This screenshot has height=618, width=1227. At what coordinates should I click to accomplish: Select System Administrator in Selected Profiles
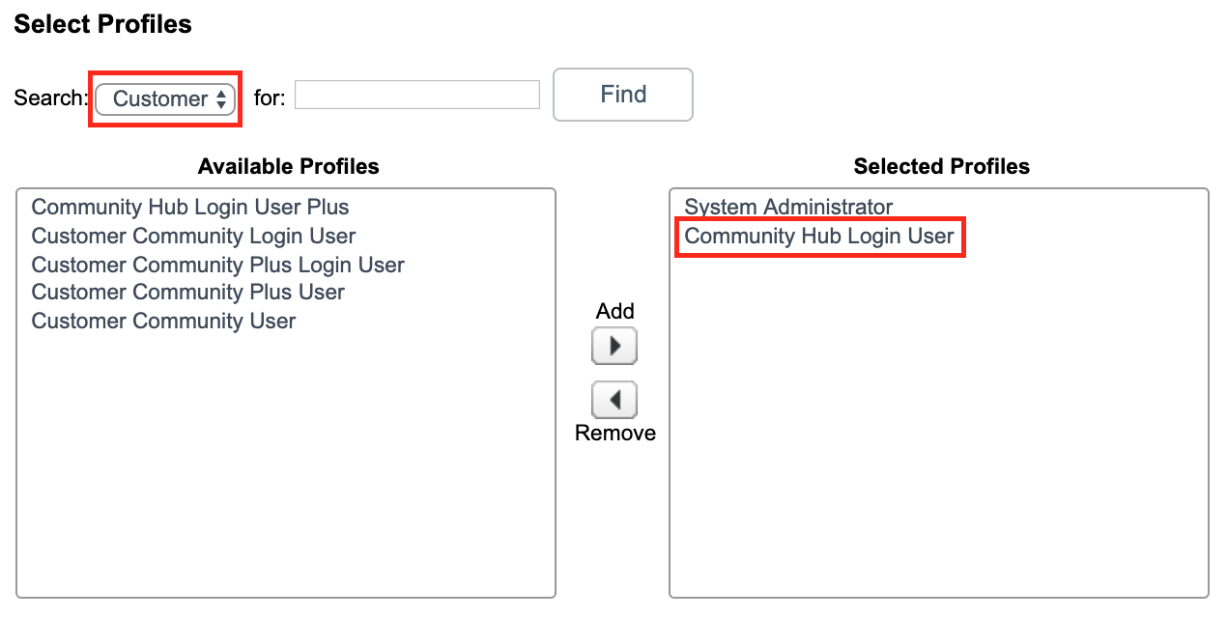click(x=788, y=207)
